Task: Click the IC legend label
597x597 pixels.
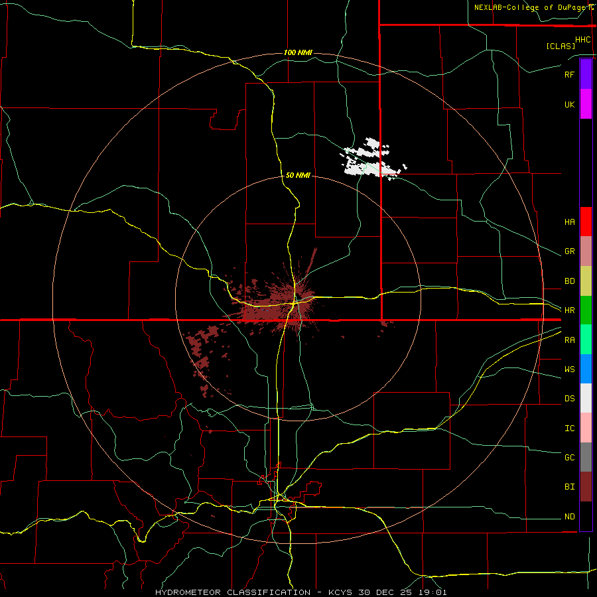Action: pos(569,429)
